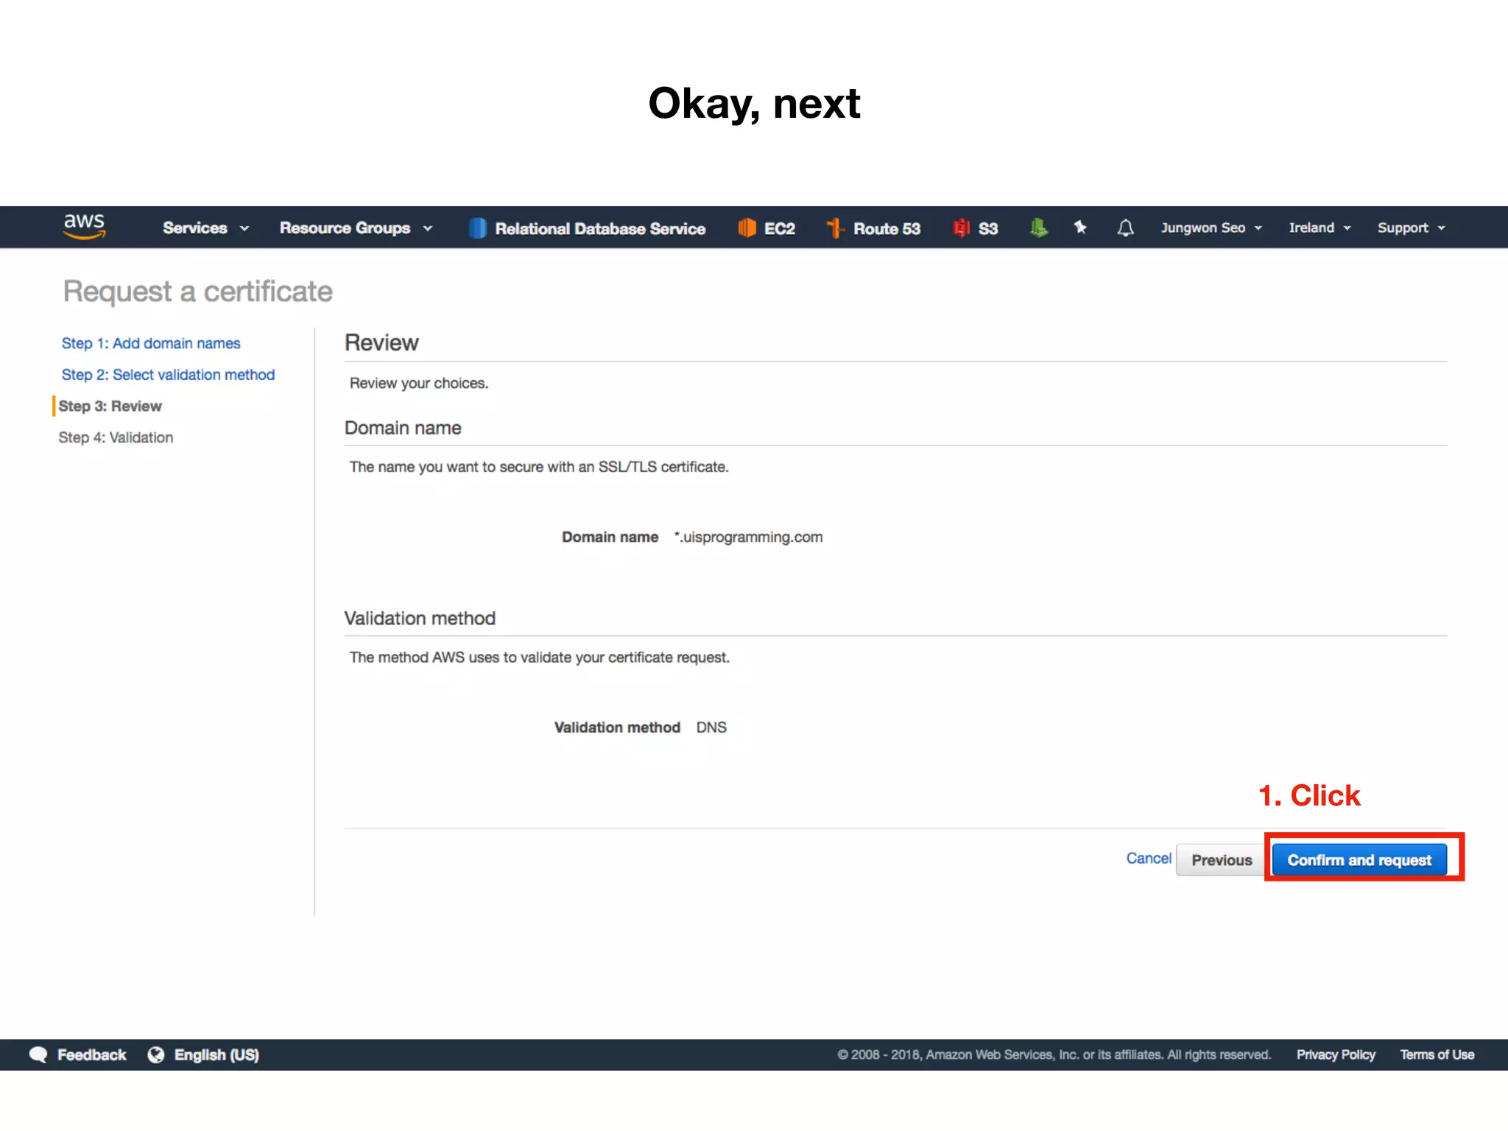Click the Feedback speech bubble icon

(x=38, y=1054)
